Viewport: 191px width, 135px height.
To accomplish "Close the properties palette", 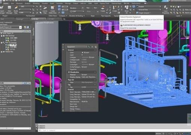I will [x=63, y=45].
